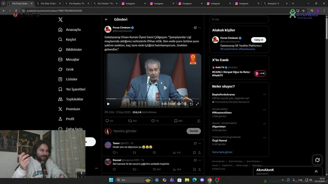328x184 pixels.
Task: Open the browser tab search dropdown
Action: point(3,4)
